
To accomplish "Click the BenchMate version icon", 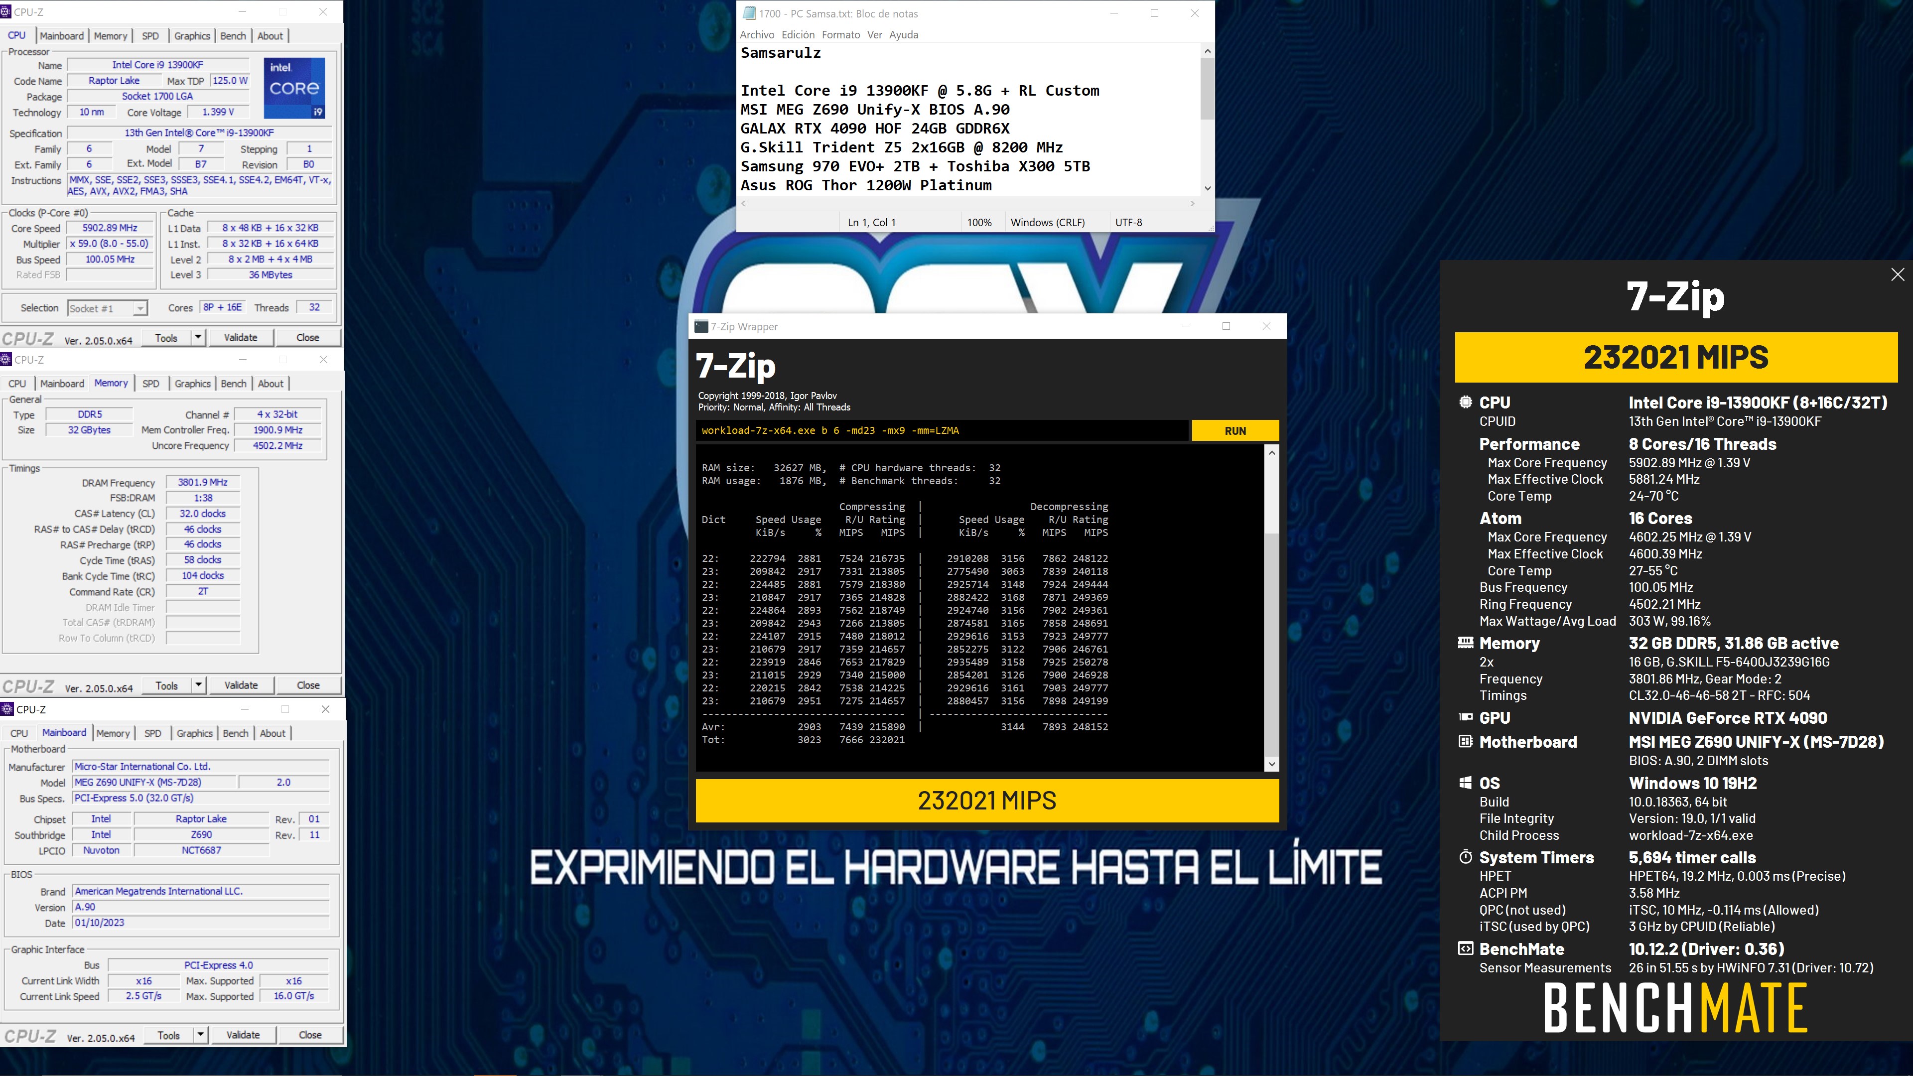I will pos(1465,948).
